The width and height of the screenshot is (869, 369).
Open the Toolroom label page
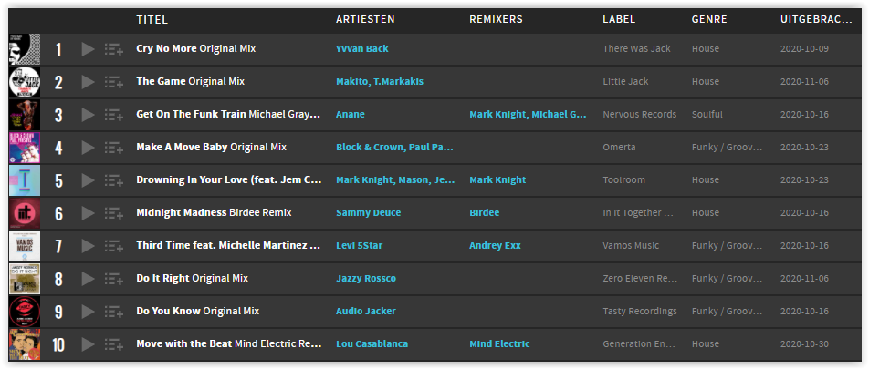(624, 179)
